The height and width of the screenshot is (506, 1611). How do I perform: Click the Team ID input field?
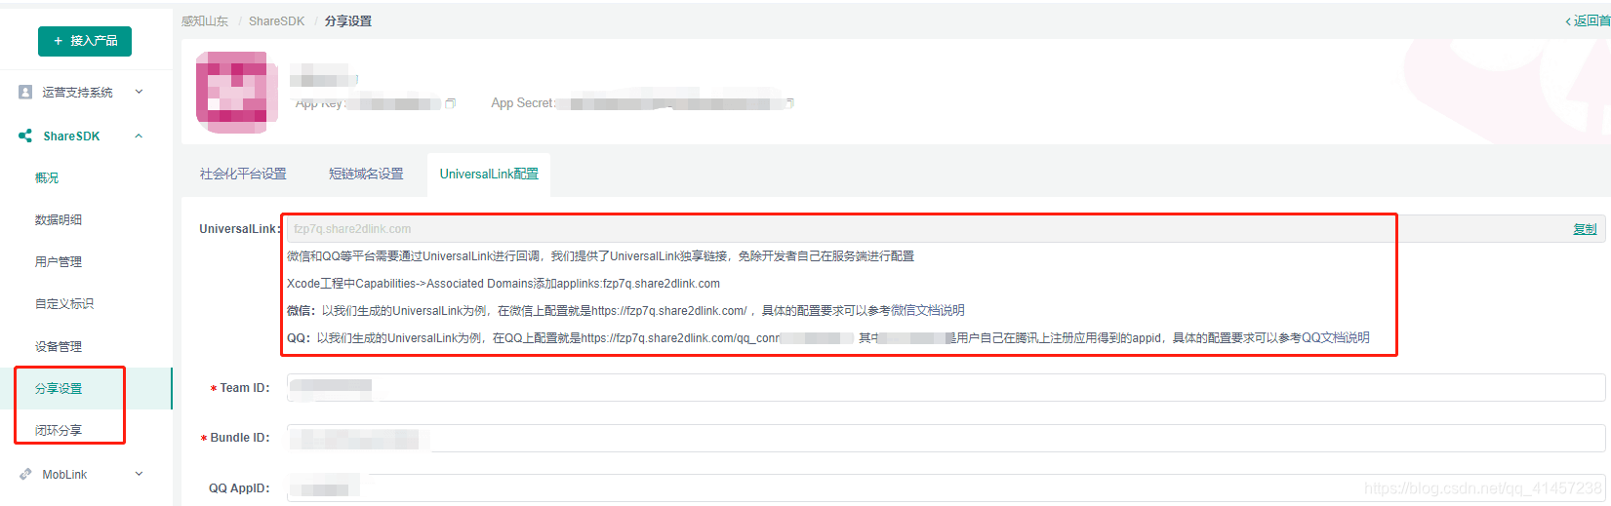[946, 388]
